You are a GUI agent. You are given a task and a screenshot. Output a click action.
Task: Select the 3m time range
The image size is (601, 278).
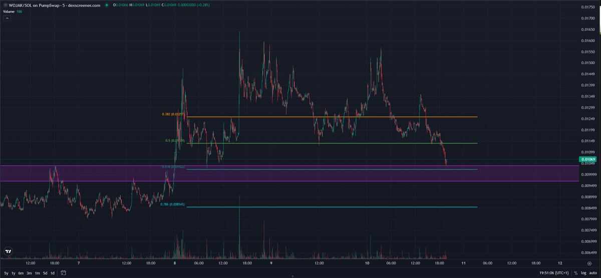coord(30,273)
